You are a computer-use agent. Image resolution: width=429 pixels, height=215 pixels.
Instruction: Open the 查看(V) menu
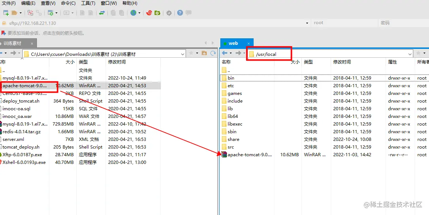point(48,3)
